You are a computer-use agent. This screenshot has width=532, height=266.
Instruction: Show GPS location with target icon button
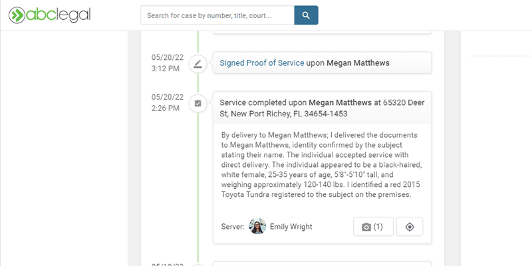pos(410,227)
